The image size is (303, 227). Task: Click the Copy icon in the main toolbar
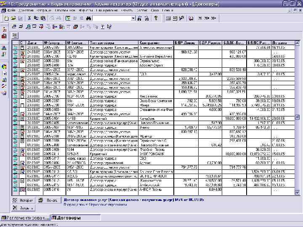point(36,18)
